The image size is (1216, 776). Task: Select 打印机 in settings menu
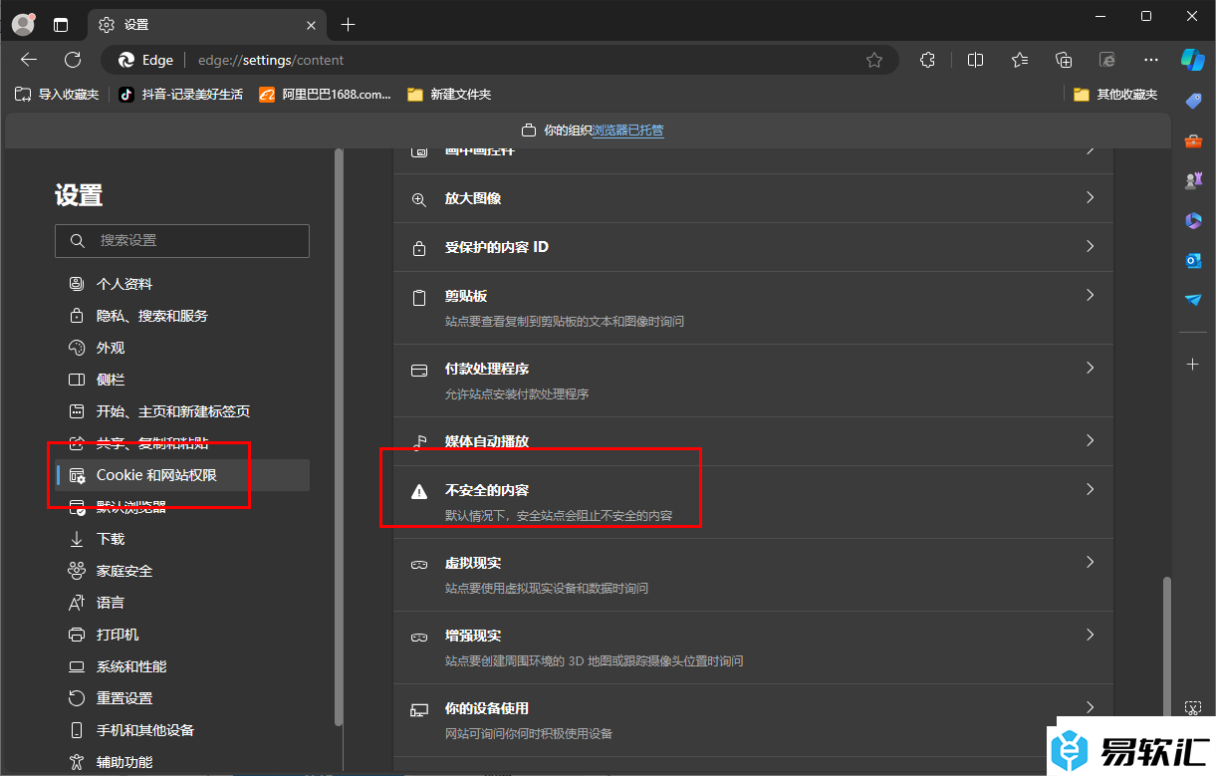(182, 635)
